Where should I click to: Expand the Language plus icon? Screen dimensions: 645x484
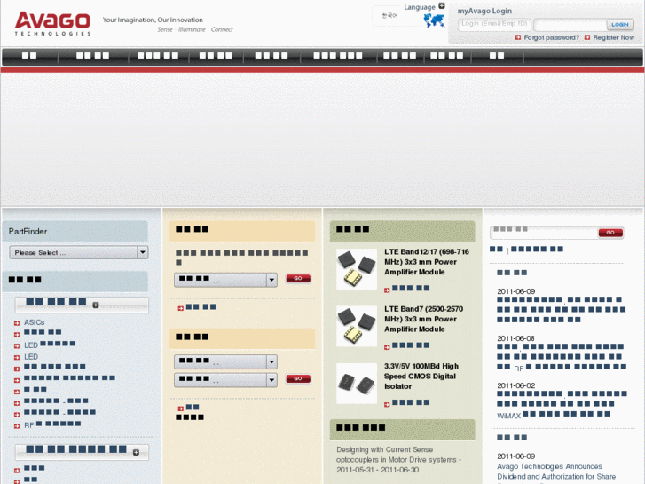[x=441, y=5]
